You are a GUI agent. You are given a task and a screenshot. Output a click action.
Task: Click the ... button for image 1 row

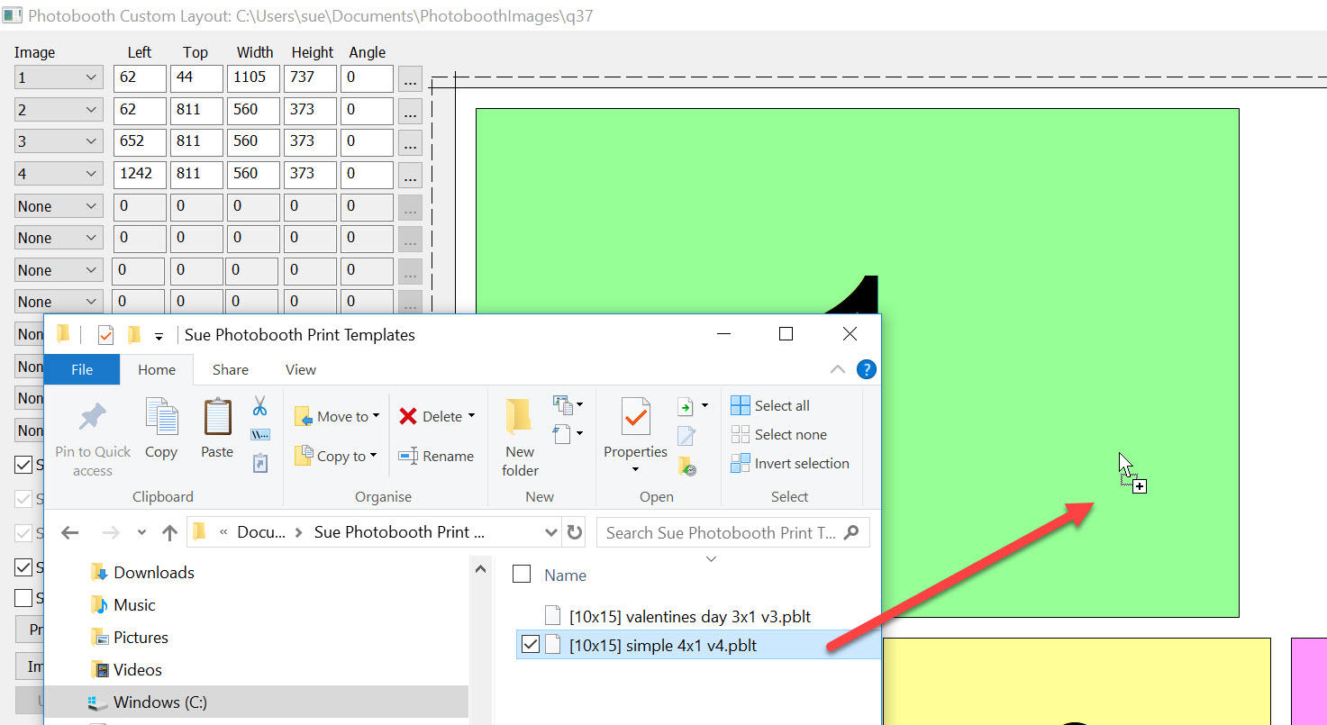(x=410, y=79)
